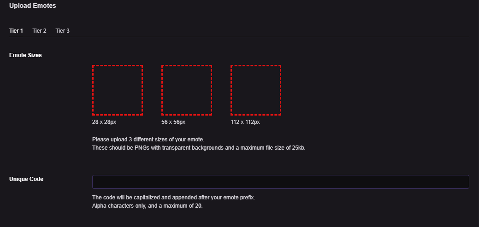
Task: Click the 'PNGs with transparent backgrounds' text
Action: click(166, 148)
